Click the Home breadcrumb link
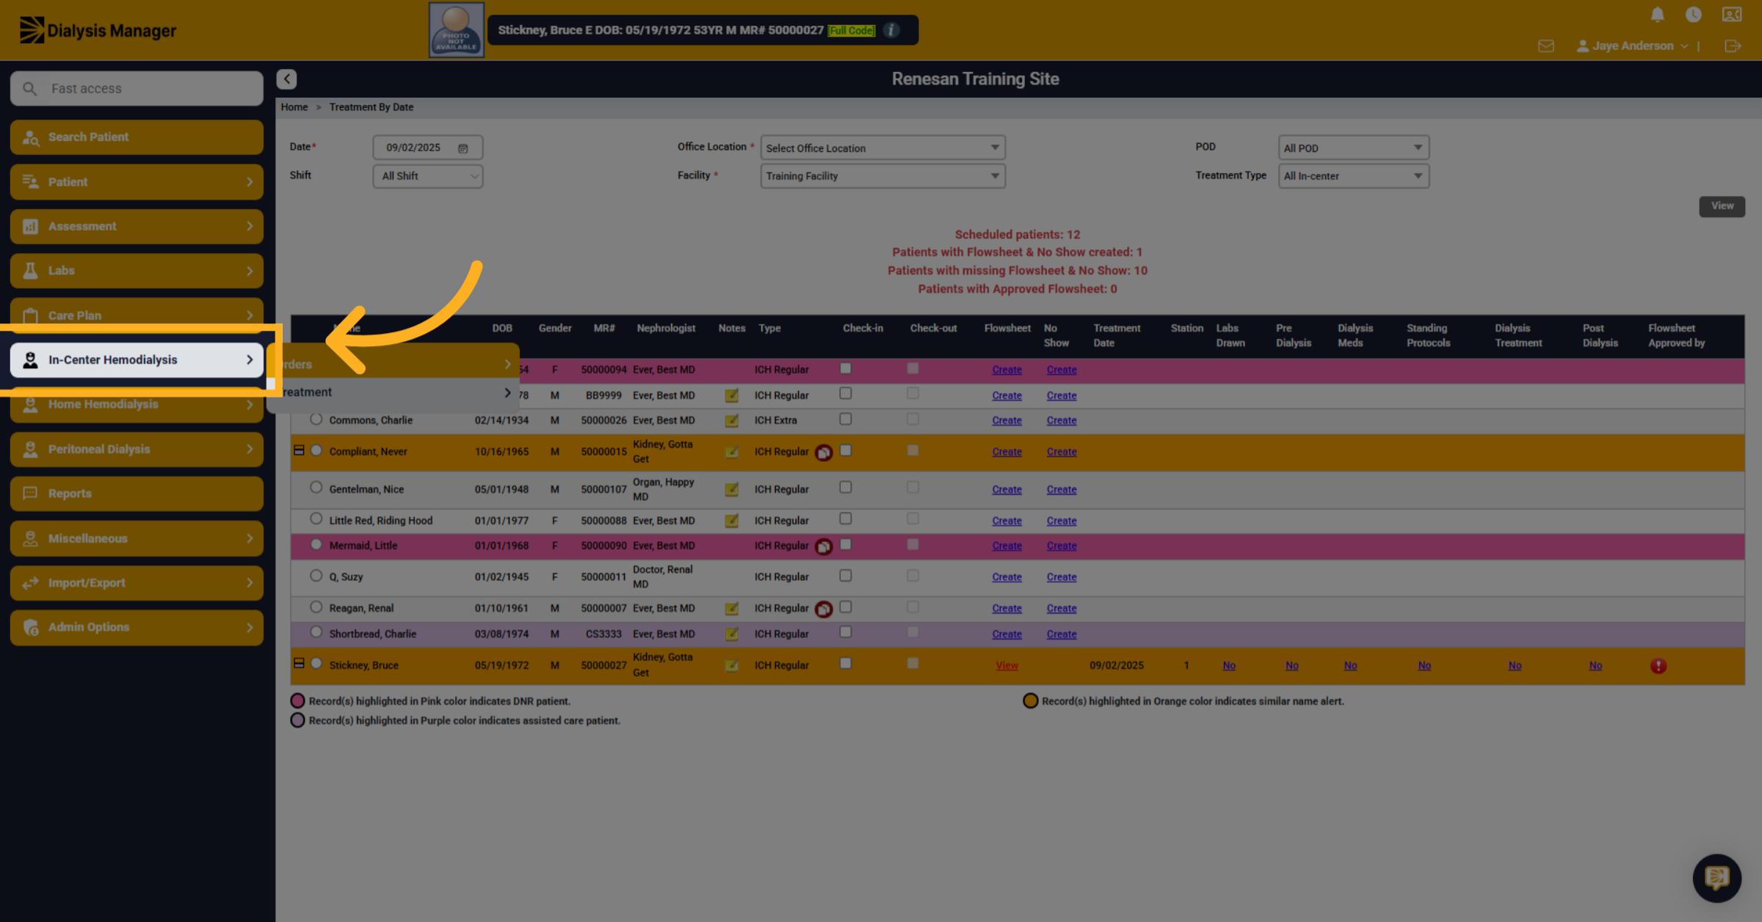This screenshot has height=922, width=1762. tap(294, 107)
